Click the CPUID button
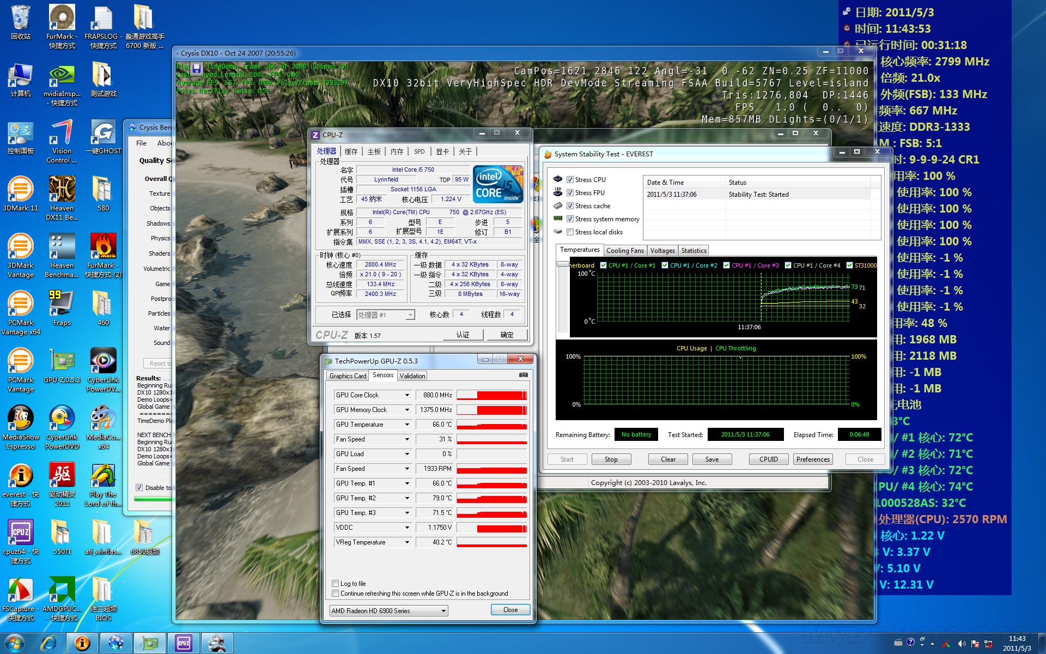 (x=768, y=459)
